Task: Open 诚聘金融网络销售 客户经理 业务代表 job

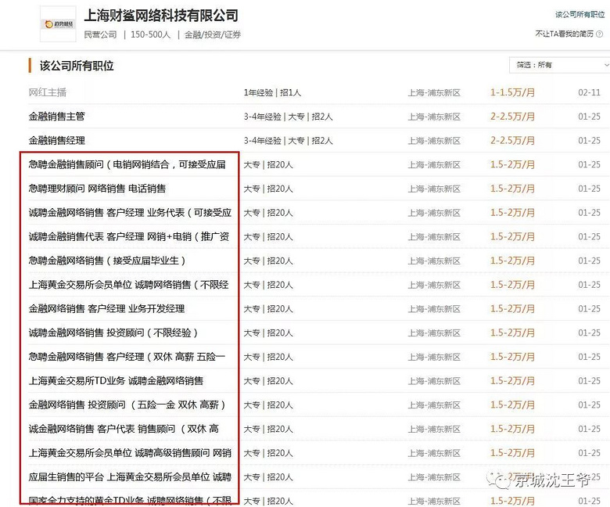Action: (130, 213)
